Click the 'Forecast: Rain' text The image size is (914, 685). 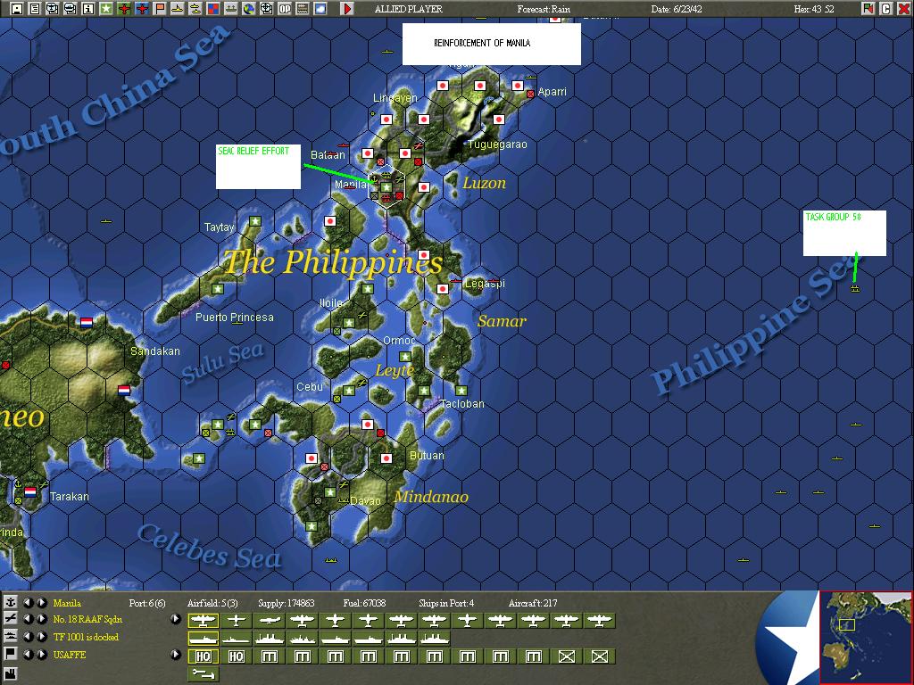click(544, 9)
